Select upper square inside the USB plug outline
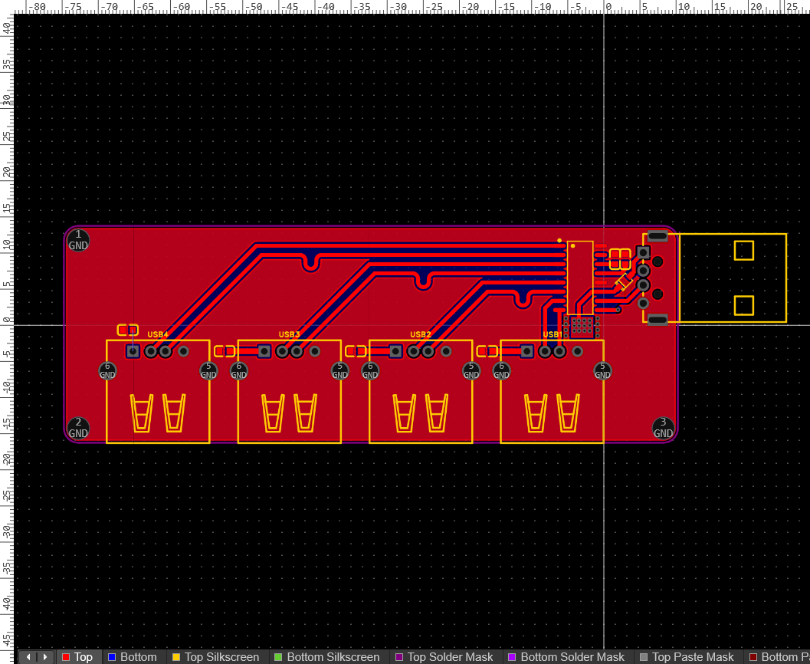 pyautogui.click(x=743, y=251)
